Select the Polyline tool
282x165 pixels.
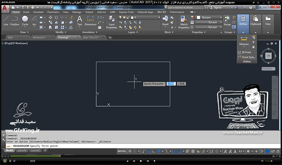click(14, 20)
